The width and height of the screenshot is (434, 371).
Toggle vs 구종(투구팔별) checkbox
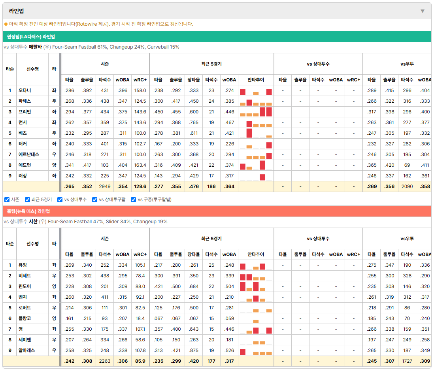click(134, 200)
